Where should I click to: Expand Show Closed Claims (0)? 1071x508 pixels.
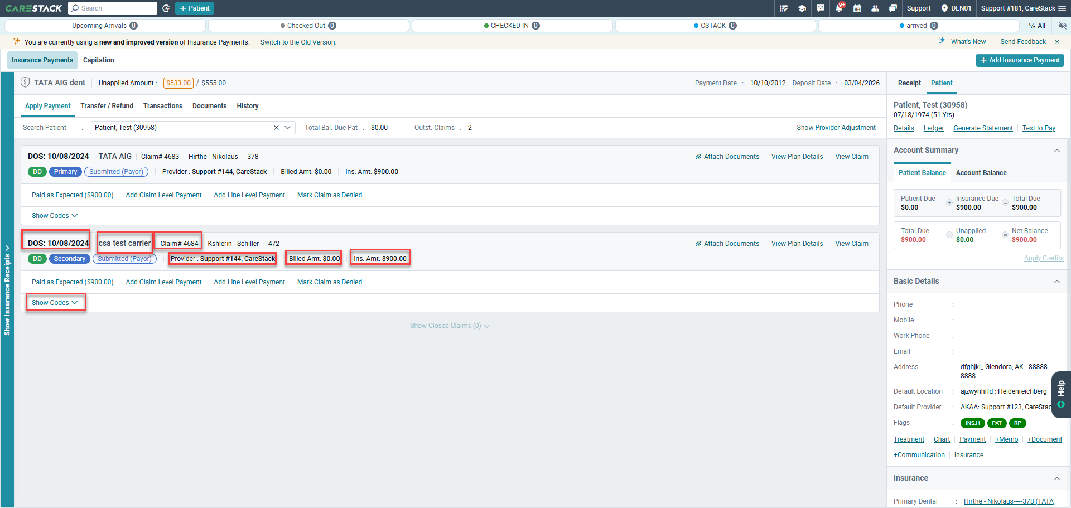[x=450, y=326]
